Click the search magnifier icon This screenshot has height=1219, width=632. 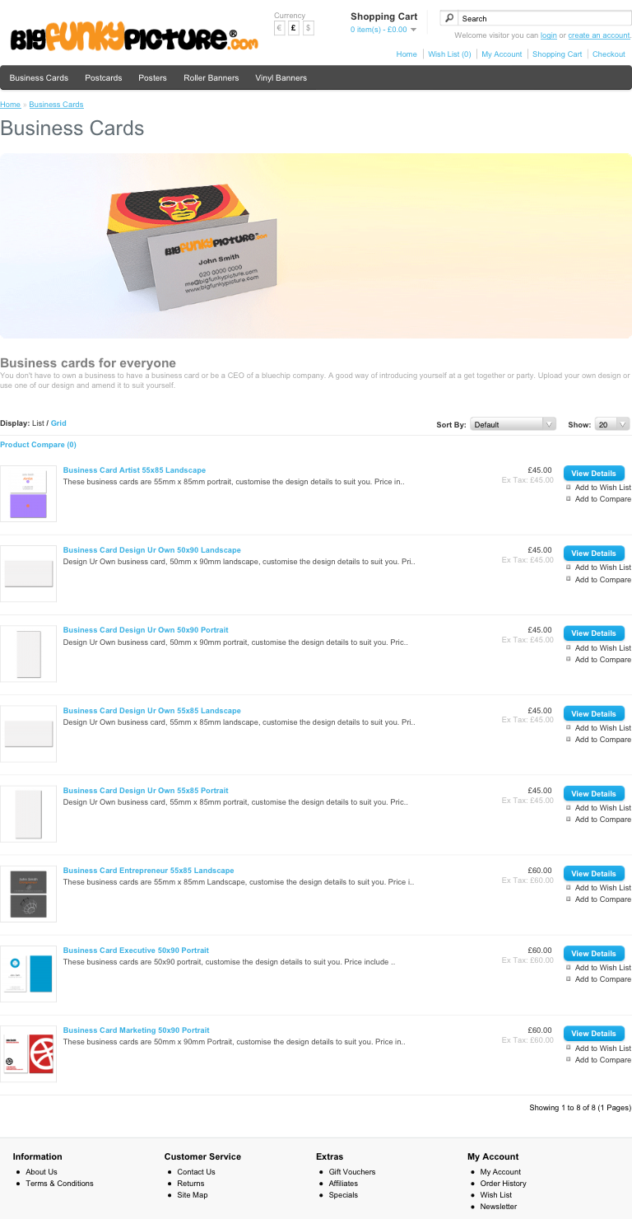tap(449, 18)
